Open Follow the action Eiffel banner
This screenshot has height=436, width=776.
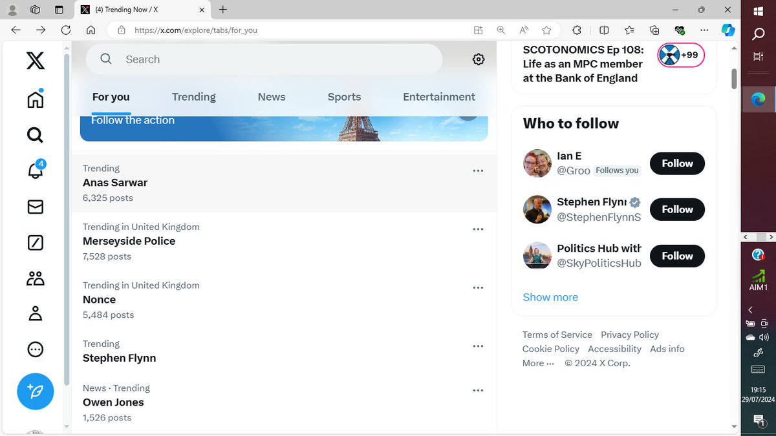[284, 129]
